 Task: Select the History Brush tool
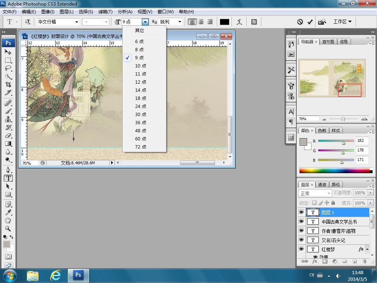[x=8, y=127]
